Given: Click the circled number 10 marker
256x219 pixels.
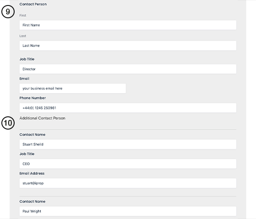Looking at the screenshot, I should pos(8,123).
